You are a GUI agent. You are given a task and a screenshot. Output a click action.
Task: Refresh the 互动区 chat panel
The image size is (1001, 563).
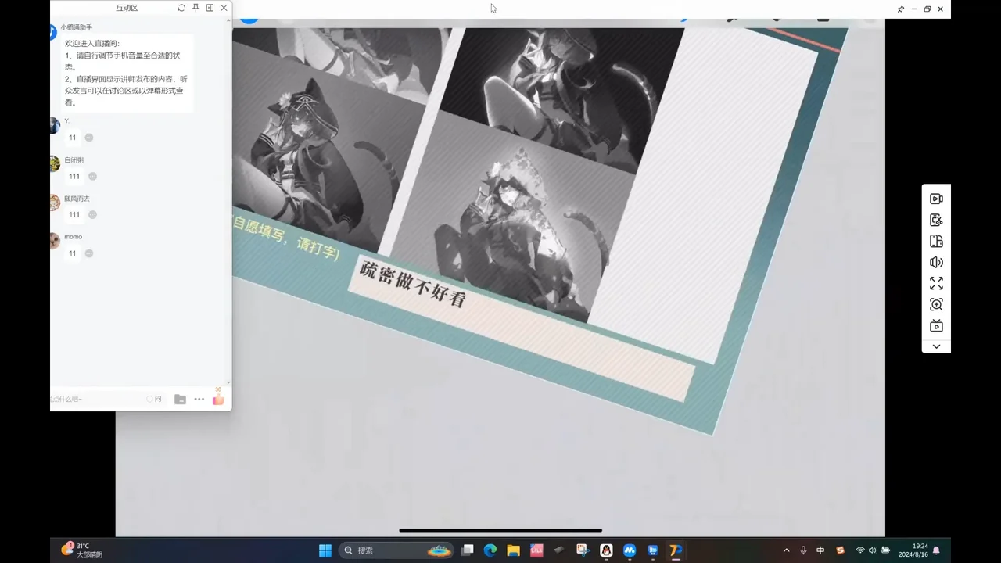click(x=181, y=8)
